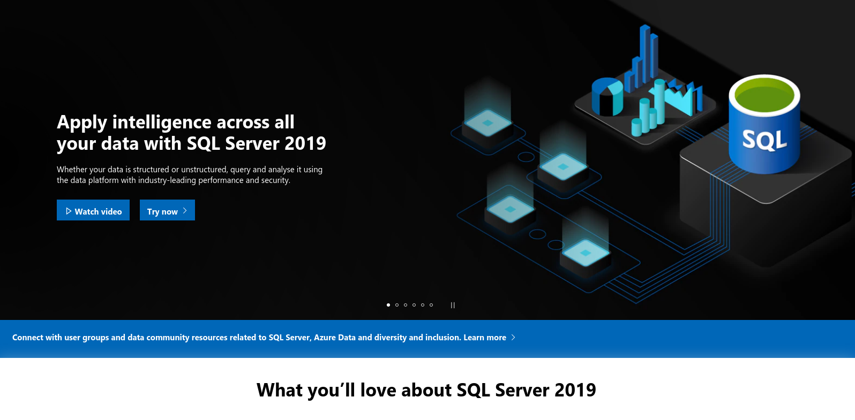Select the fourth carousel slide dot

pos(414,305)
